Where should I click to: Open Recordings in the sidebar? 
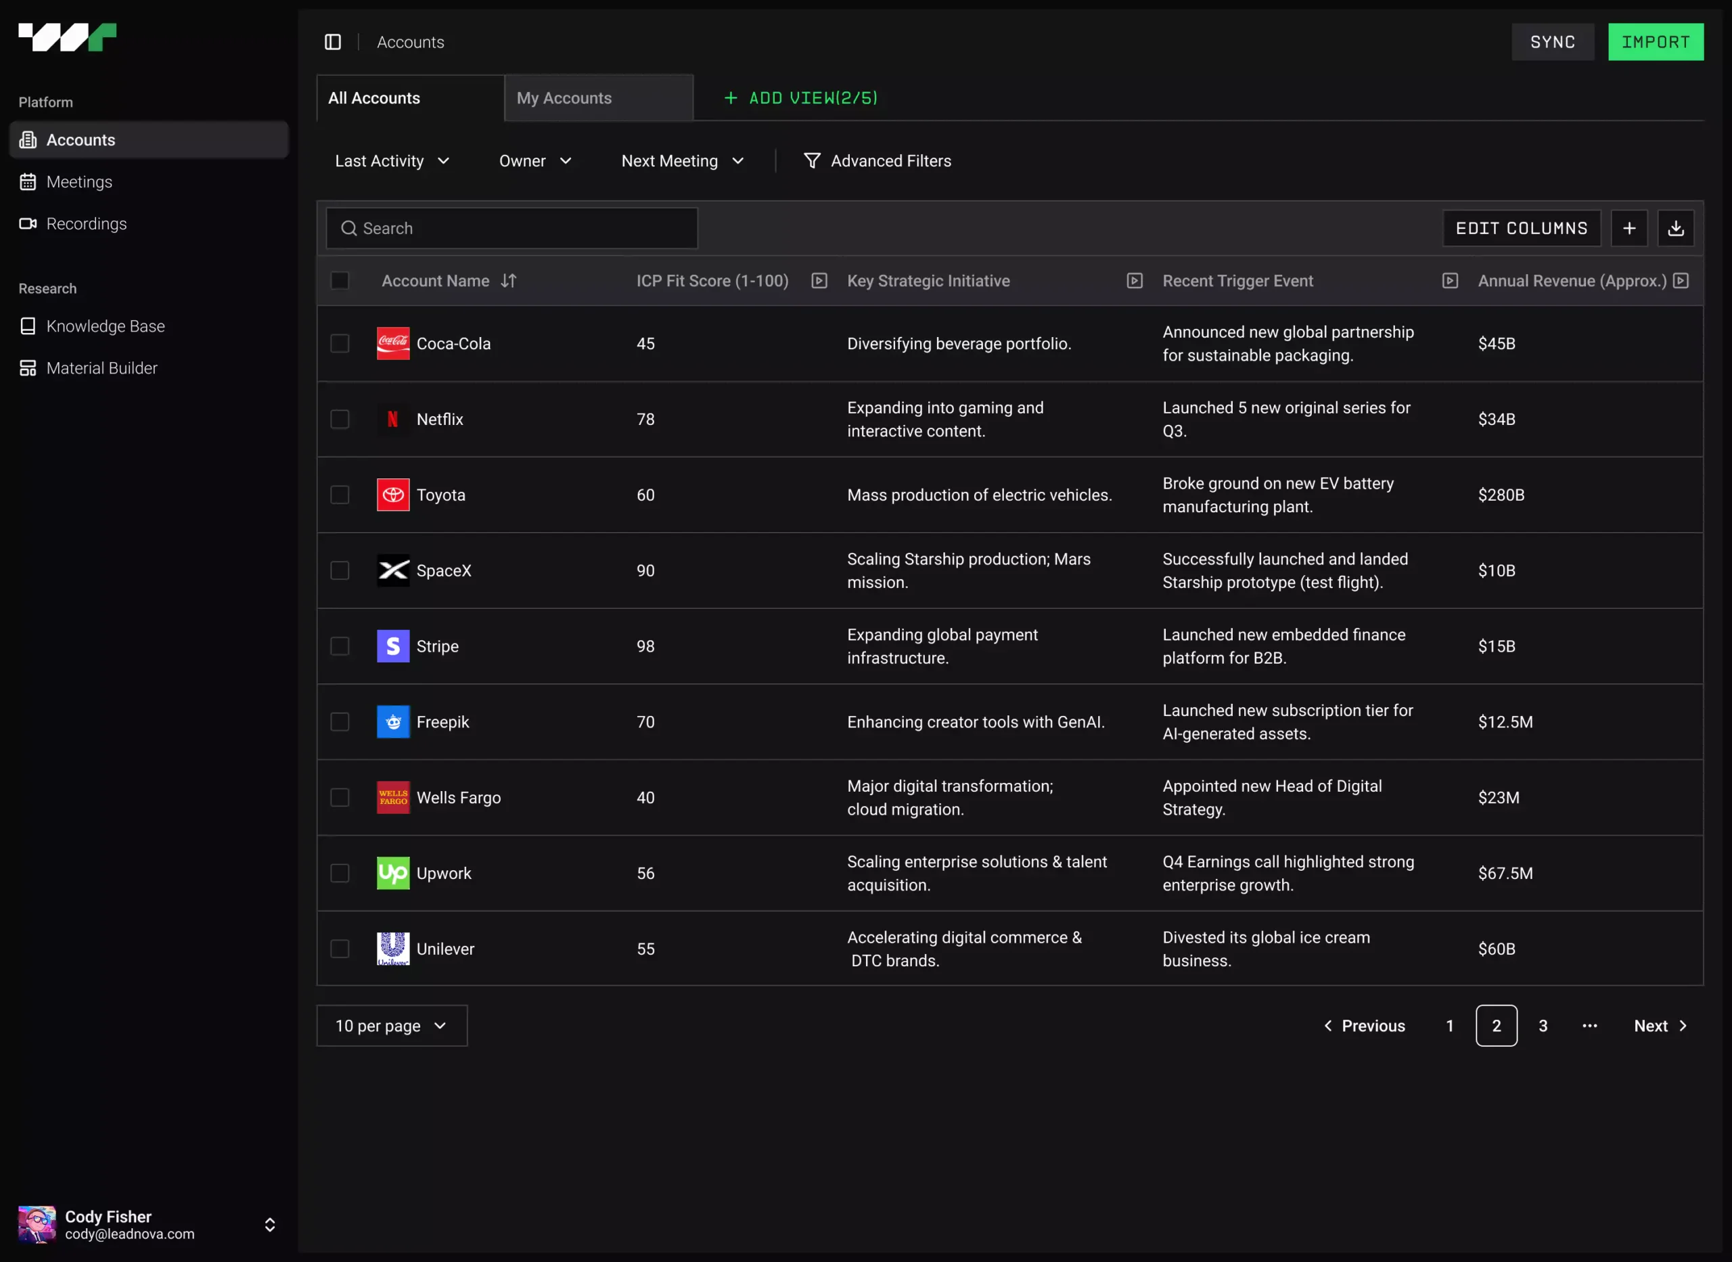(149, 224)
